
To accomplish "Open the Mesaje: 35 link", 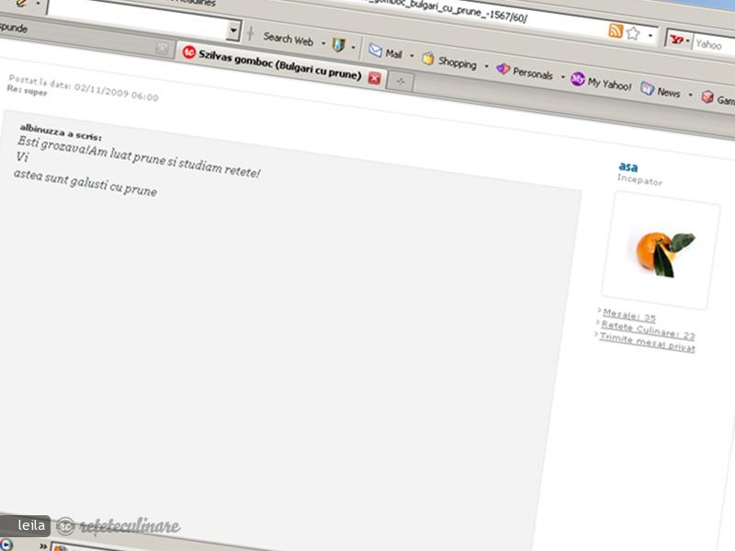I will pos(629,315).
